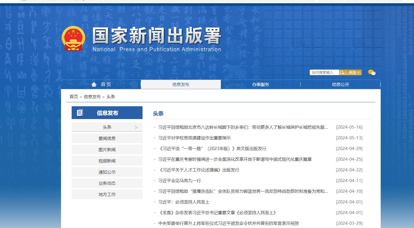Select the 信息发布 navigation tab
The height and width of the screenshot is (228, 414).
click(x=181, y=84)
